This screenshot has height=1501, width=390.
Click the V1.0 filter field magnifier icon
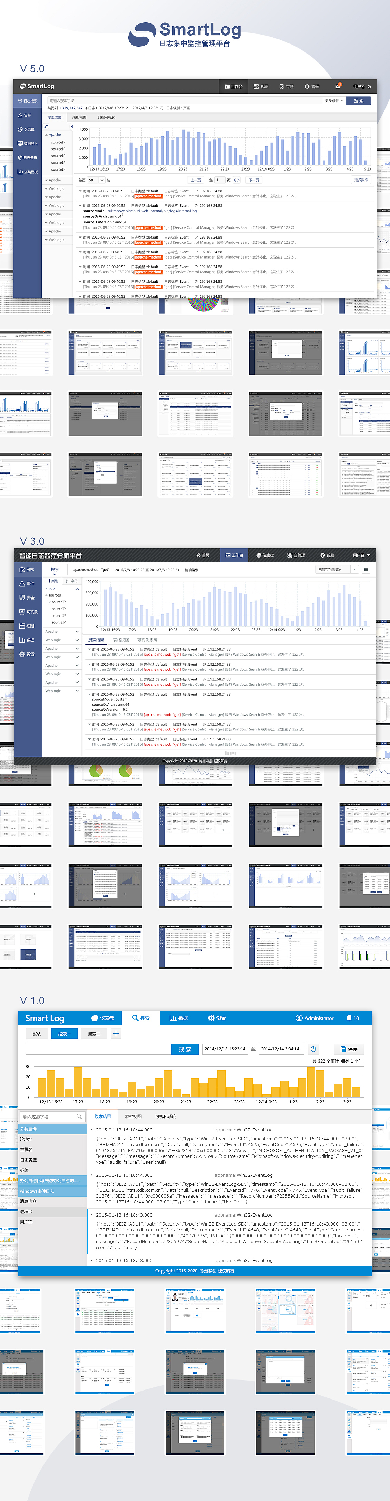(79, 1116)
